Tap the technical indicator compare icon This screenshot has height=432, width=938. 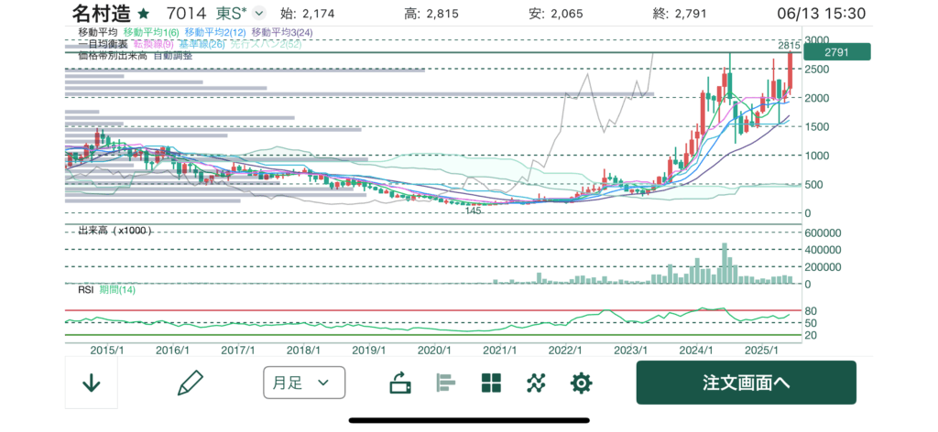(536, 383)
